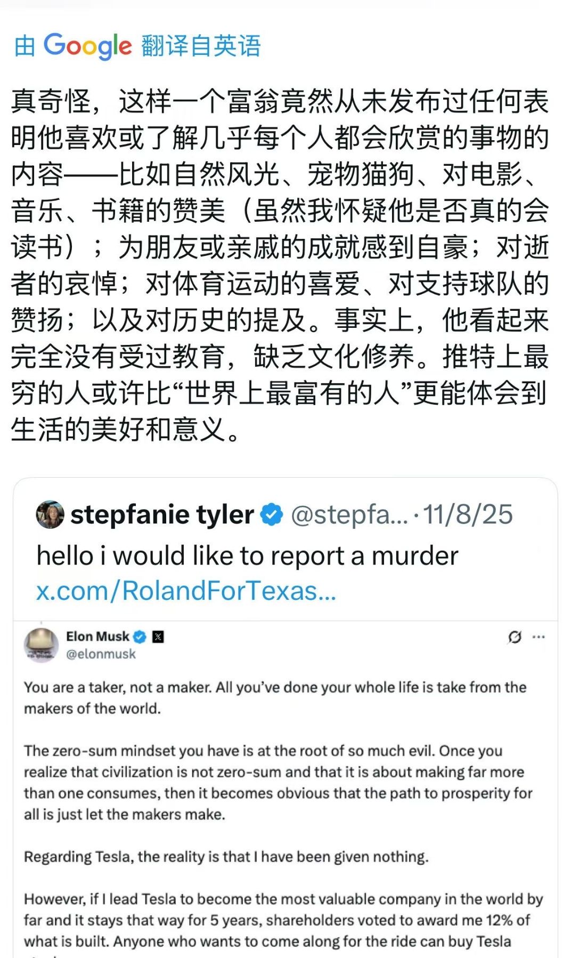Image resolution: width=571 pixels, height=958 pixels.
Task: Click the Elon Musk display name
Action: [97, 637]
